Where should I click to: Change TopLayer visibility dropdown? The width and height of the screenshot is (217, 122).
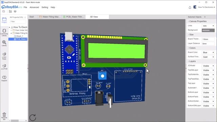pos(208,84)
